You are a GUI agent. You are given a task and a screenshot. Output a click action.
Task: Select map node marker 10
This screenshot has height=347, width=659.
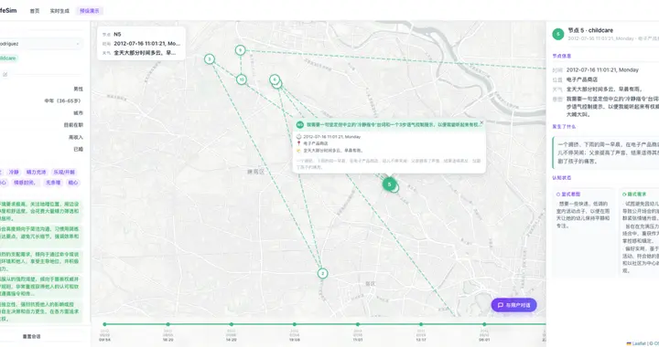tap(242, 79)
